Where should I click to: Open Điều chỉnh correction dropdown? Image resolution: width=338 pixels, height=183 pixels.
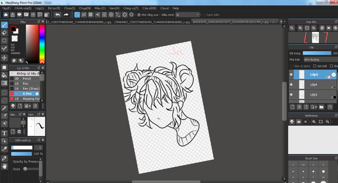pos(187,15)
